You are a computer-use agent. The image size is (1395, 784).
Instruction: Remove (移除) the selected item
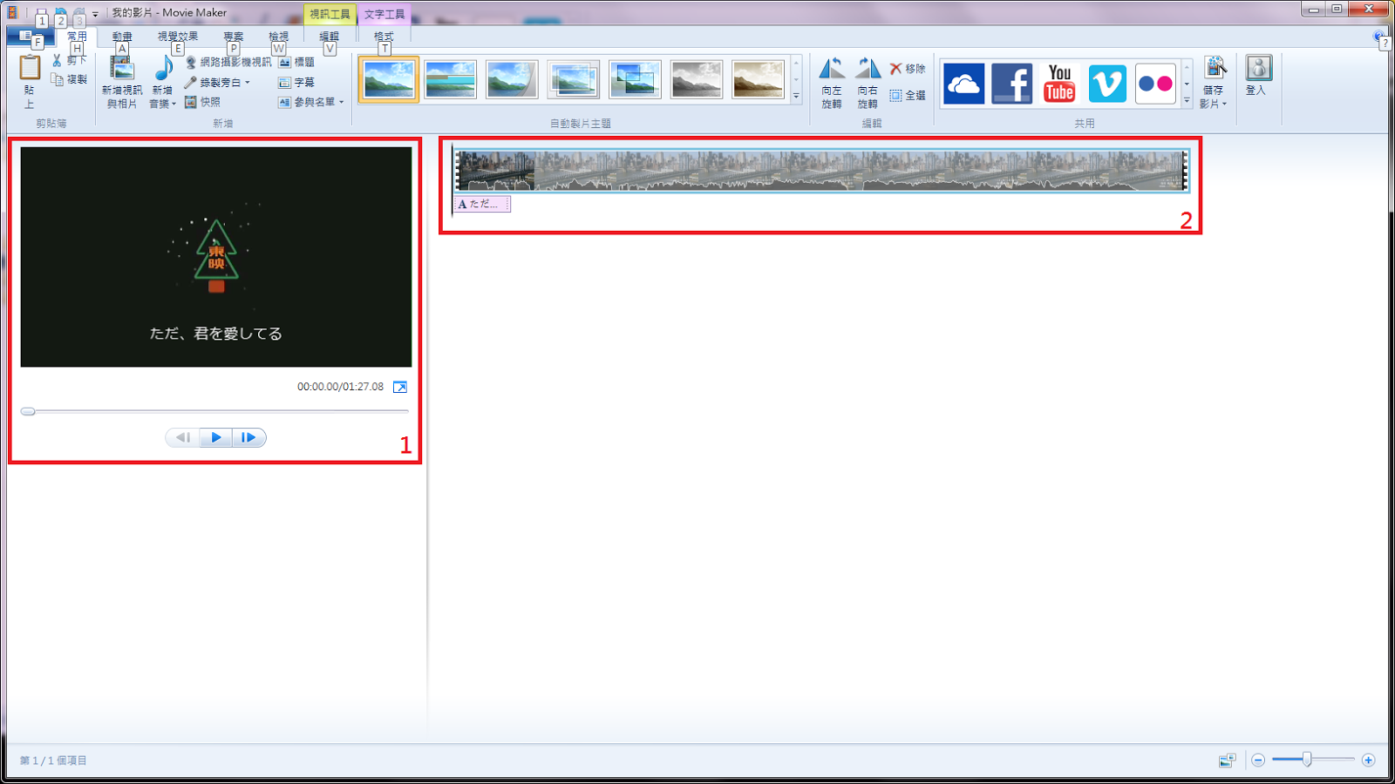click(x=908, y=69)
